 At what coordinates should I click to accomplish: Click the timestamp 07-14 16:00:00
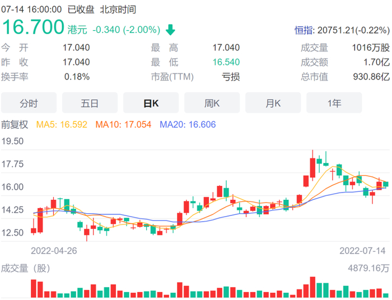coord(31,10)
